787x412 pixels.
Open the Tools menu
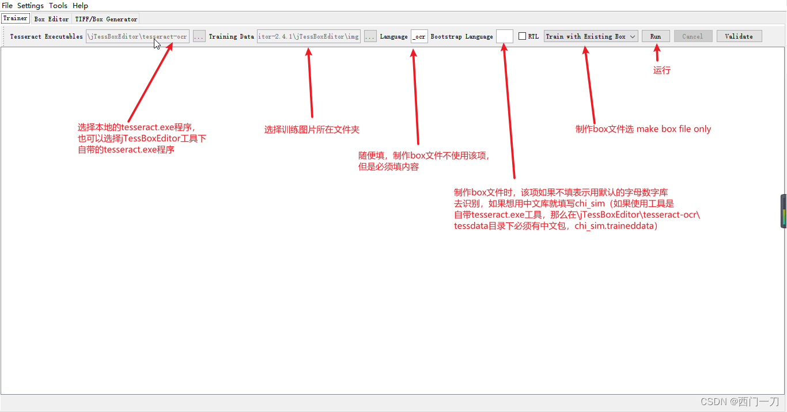(58, 5)
